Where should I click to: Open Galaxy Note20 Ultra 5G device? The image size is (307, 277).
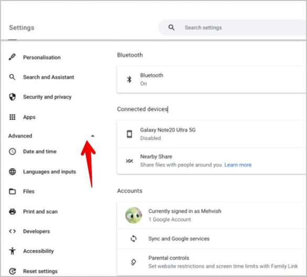[211, 134]
